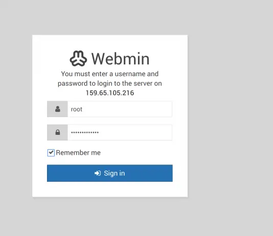Click the sign-in arrow icon
This screenshot has height=236, width=273.
98,173
